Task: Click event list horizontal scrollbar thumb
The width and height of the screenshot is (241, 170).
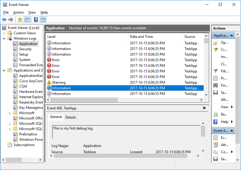Action: pos(84,100)
